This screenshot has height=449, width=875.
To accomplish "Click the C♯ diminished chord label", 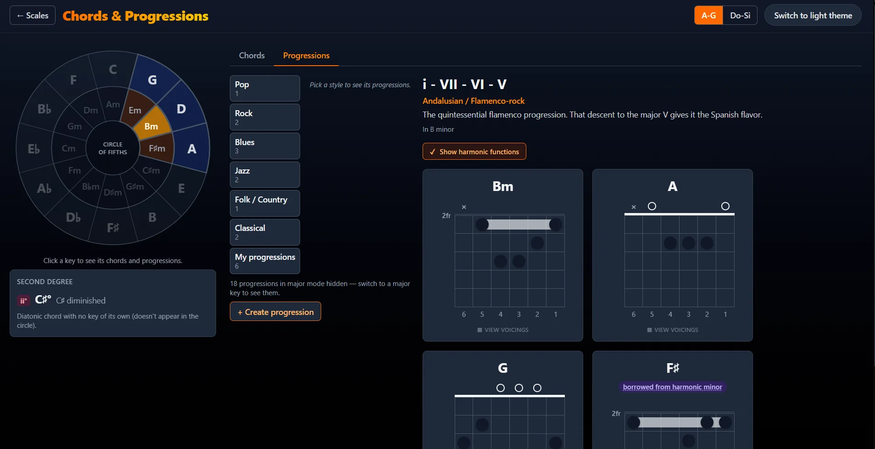I will click(x=81, y=300).
